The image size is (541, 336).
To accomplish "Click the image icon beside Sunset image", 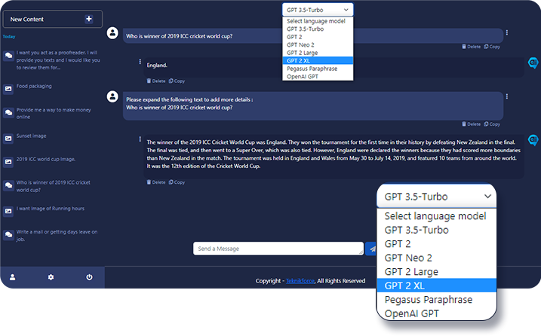I will coord(8,139).
